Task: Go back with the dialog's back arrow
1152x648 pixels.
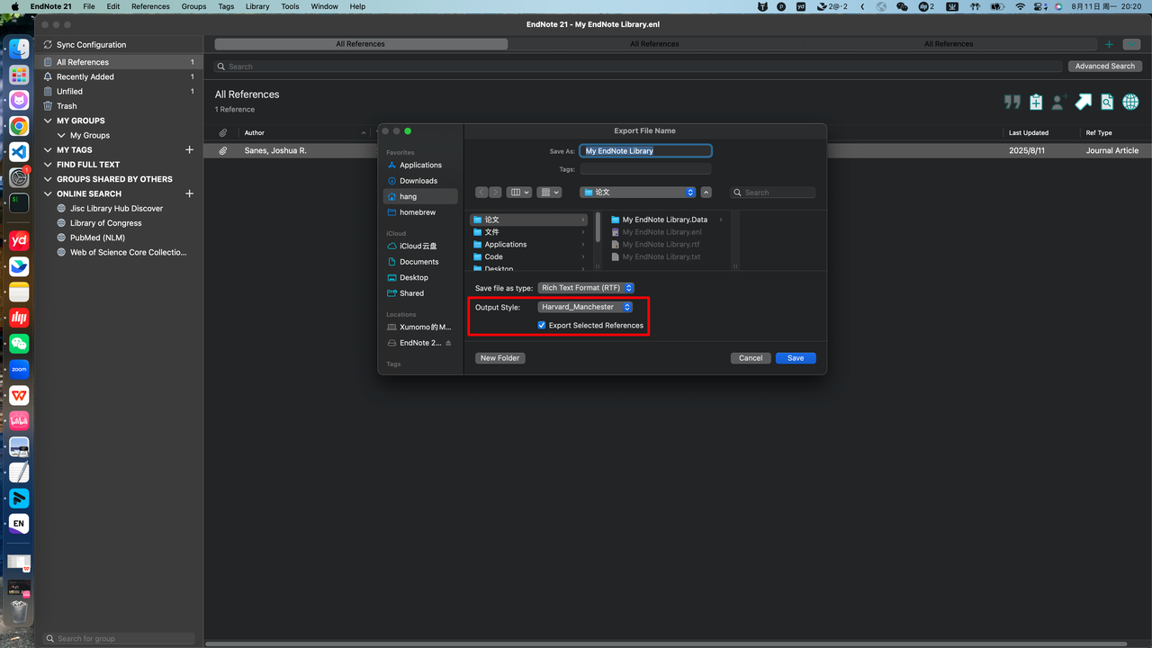Action: tap(481, 192)
